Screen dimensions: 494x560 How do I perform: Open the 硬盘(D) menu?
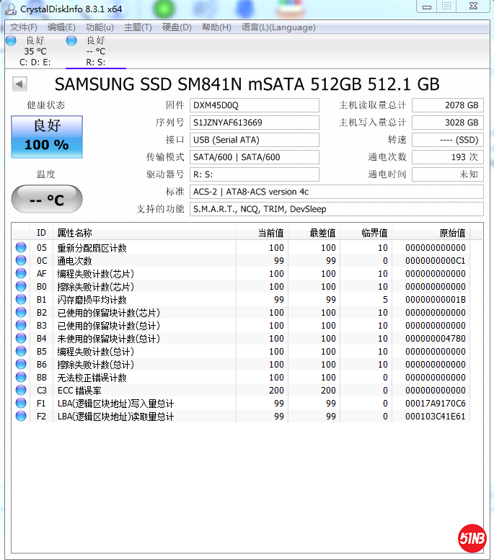click(x=177, y=27)
